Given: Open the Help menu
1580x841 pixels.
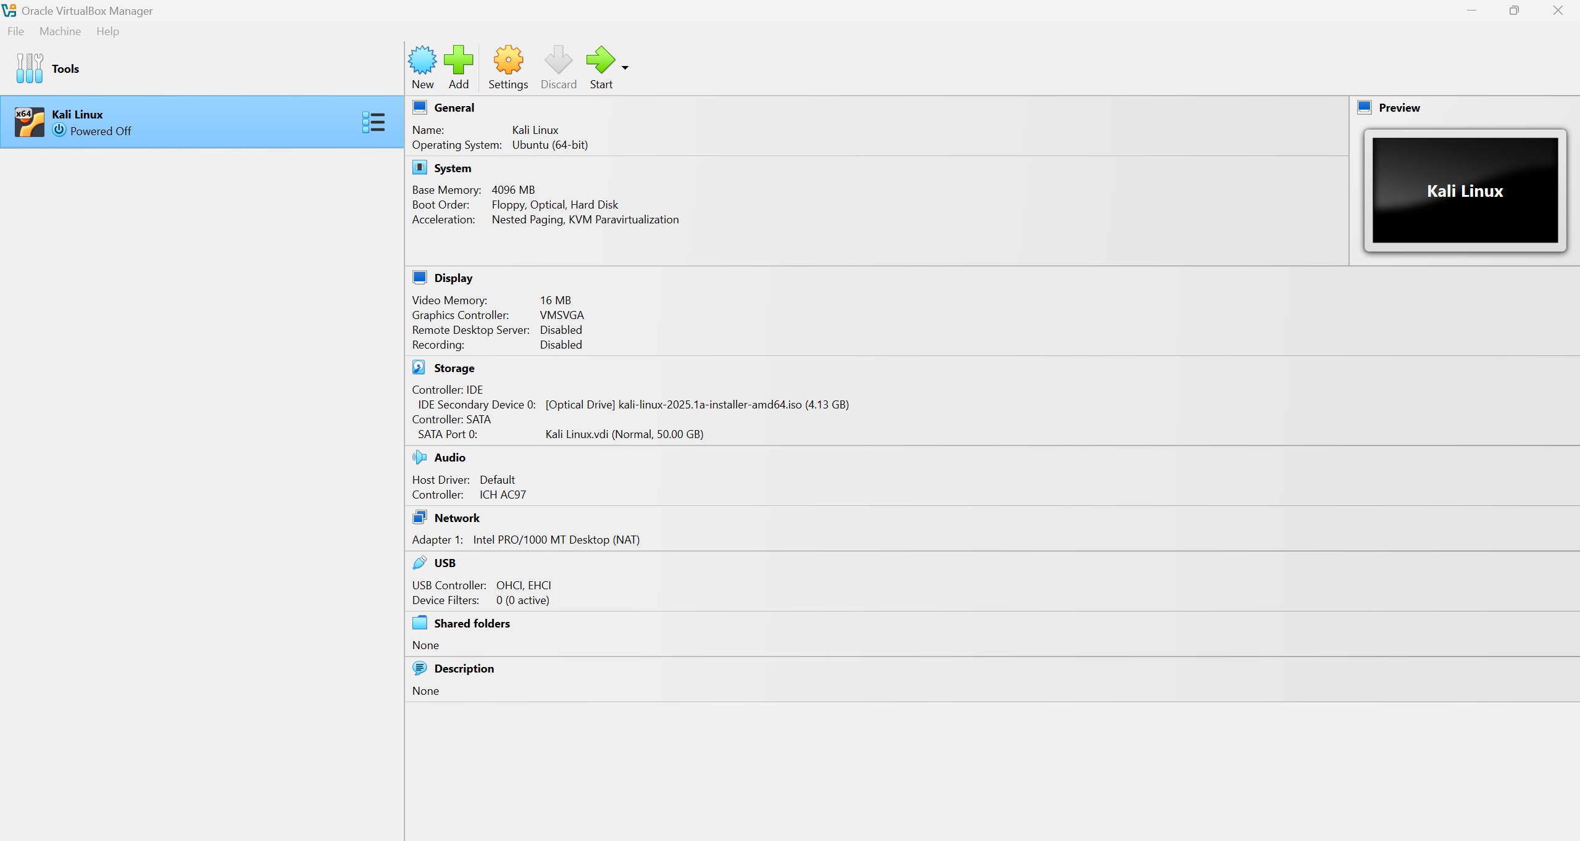Looking at the screenshot, I should [107, 31].
